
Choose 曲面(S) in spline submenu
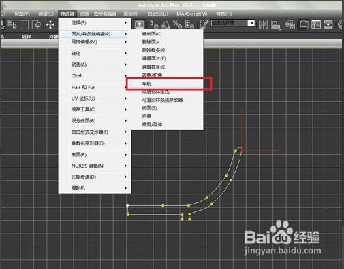tap(166, 108)
